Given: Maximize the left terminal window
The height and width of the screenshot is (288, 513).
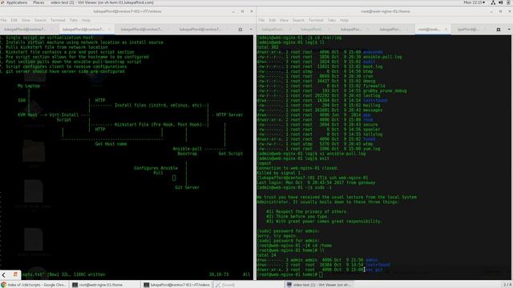Looking at the screenshot, I should coord(242,11).
